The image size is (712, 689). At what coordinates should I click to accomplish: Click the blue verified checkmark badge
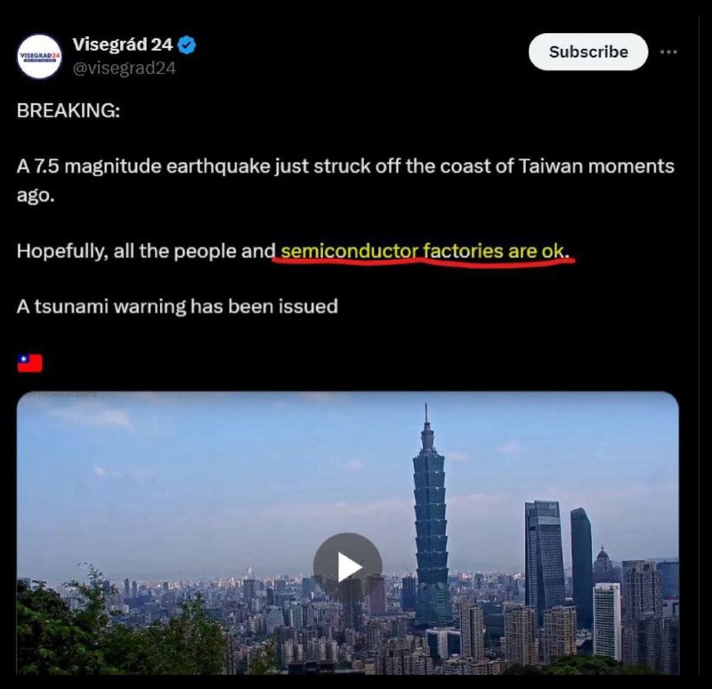point(187,45)
